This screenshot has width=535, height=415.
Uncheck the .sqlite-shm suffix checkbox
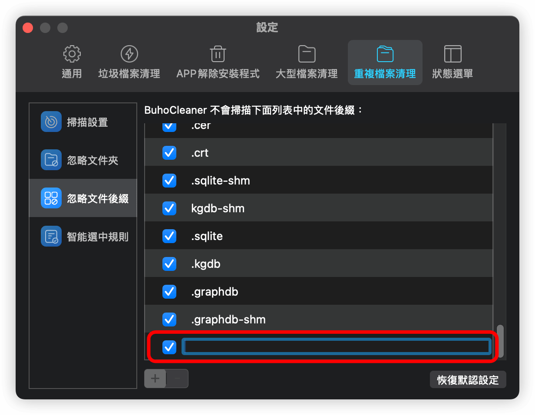click(x=169, y=181)
